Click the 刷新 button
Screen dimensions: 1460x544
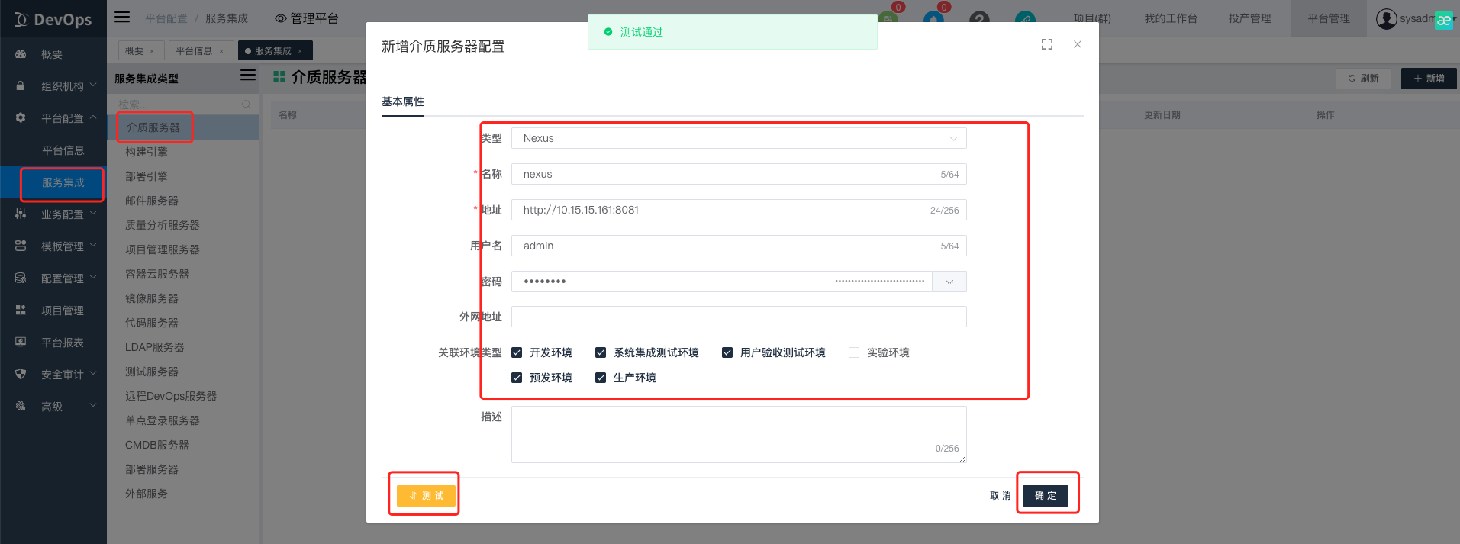click(1364, 79)
